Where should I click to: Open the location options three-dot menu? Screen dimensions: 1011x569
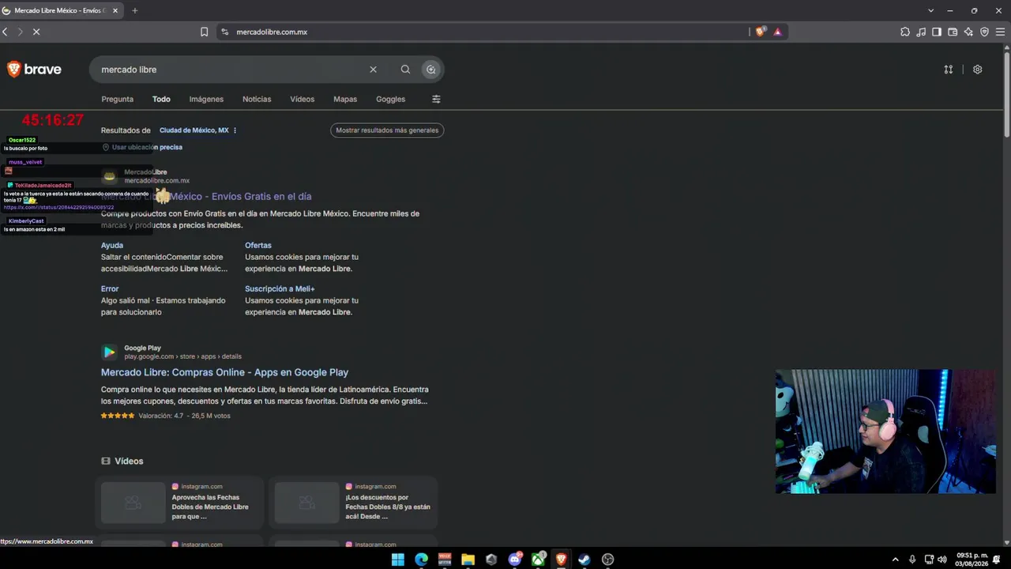click(x=235, y=130)
